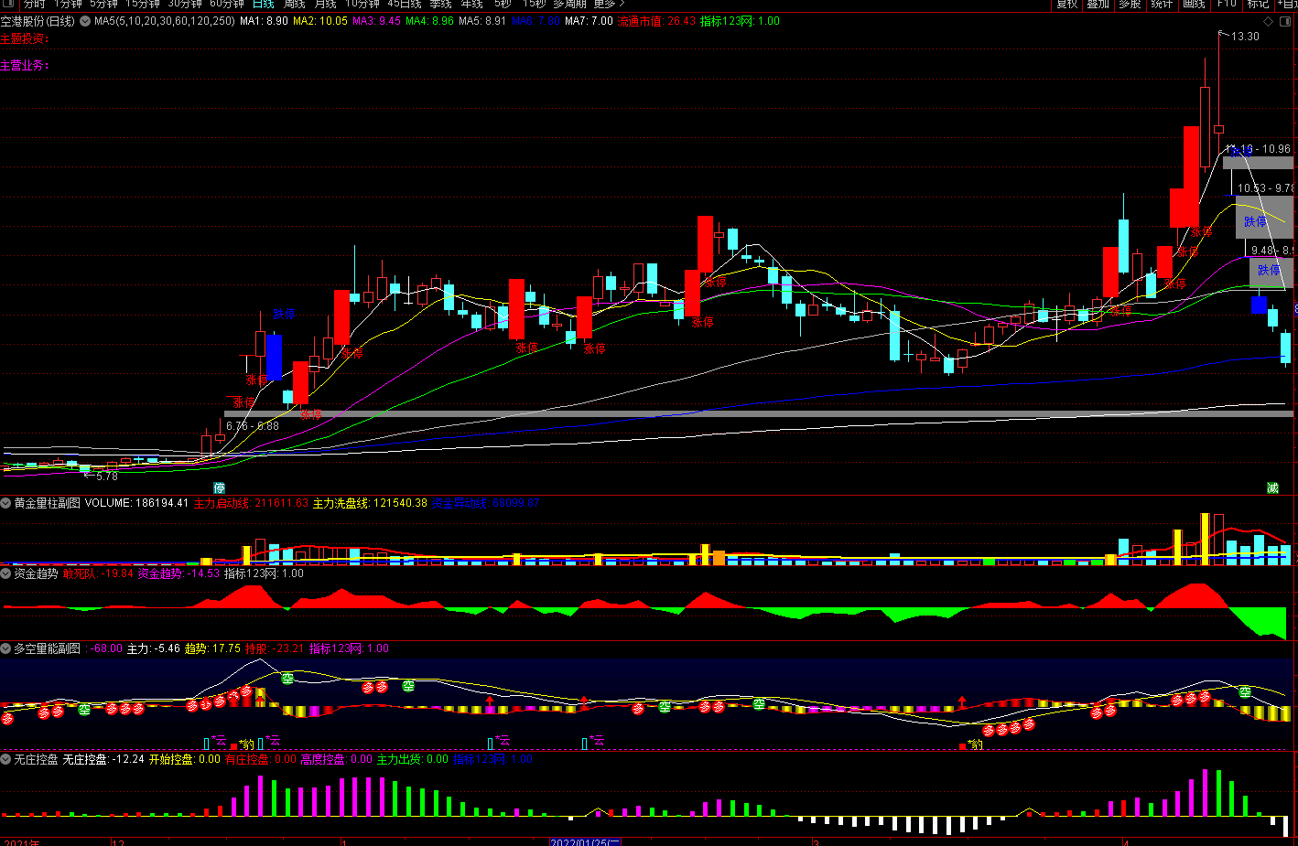Screen dimensions: 1298x846
Task: Click the 6.76 - 6.88 price zone label
Action: [253, 426]
